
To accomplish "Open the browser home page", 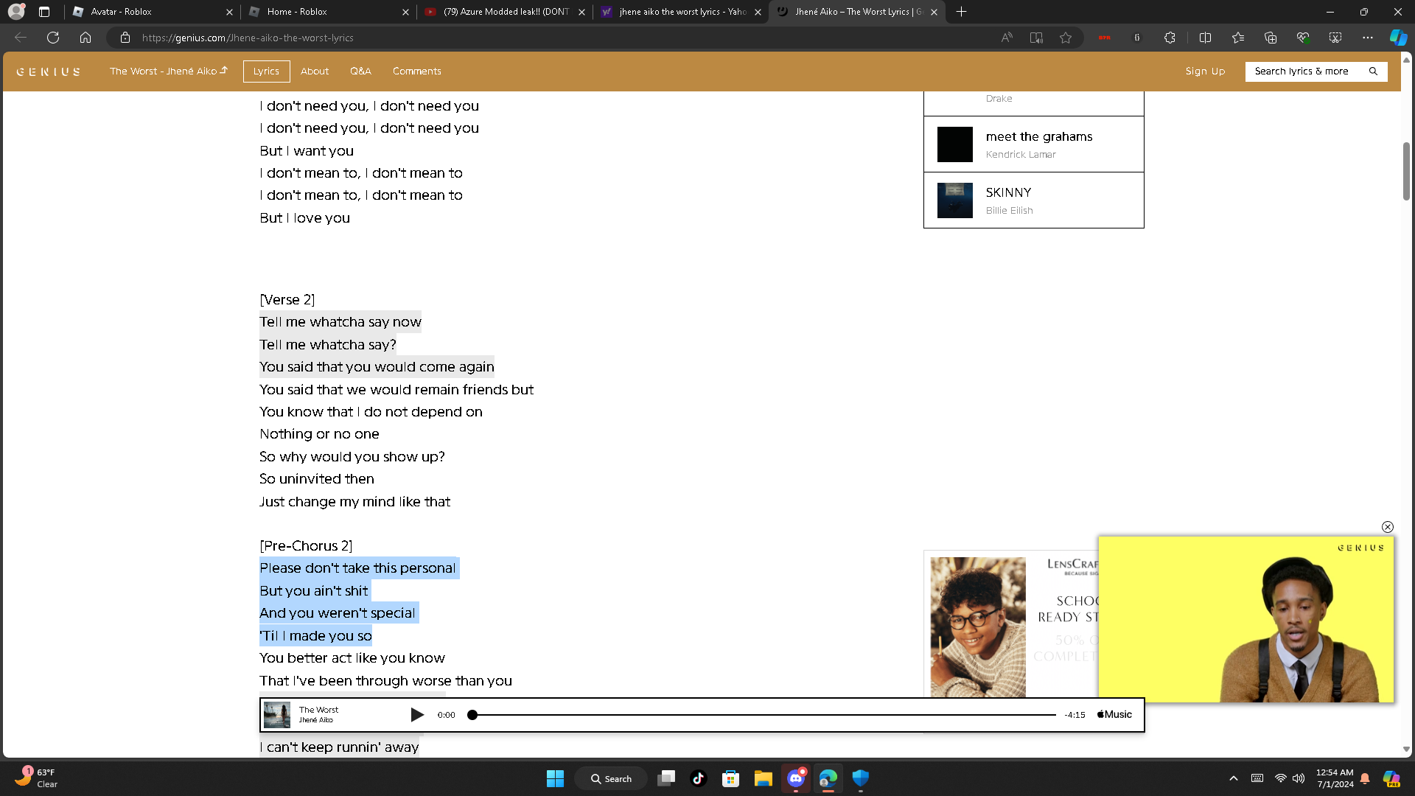I will tap(85, 38).
